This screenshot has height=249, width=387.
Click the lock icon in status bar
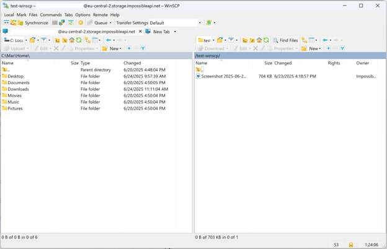351,245
